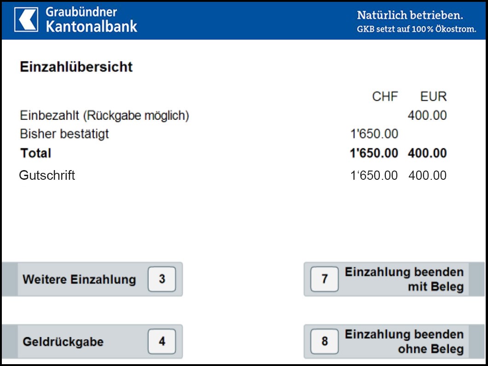Click the bold Total row label
The image size is (488, 366).
[x=36, y=153]
